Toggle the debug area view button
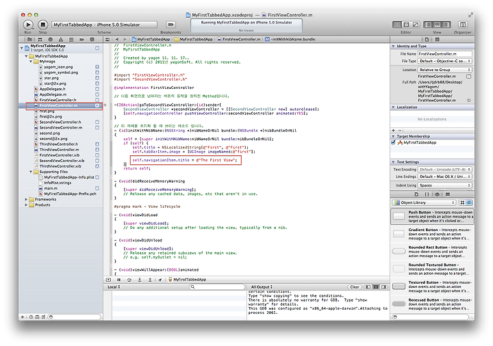The height and width of the screenshot is (346, 493). (x=437, y=25)
